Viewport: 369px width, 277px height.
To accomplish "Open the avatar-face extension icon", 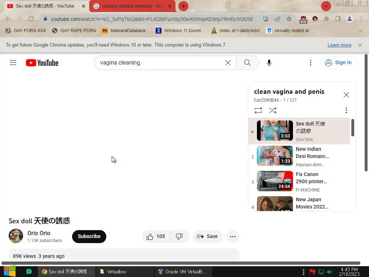I will 315,19.
